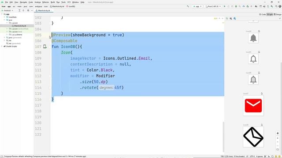Deploy the red email preview to device

pyautogui.click(x=262, y=93)
